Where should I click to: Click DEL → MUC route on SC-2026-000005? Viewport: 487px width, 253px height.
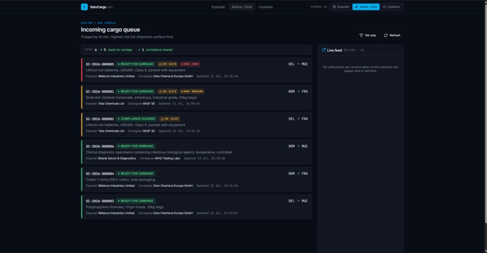click(298, 64)
